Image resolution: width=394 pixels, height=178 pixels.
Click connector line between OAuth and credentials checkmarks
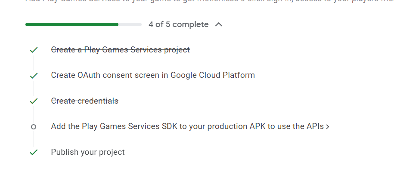[x=34, y=89]
